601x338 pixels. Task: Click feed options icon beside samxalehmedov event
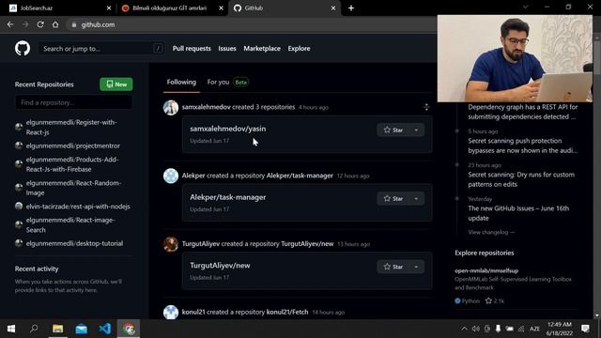click(426, 107)
